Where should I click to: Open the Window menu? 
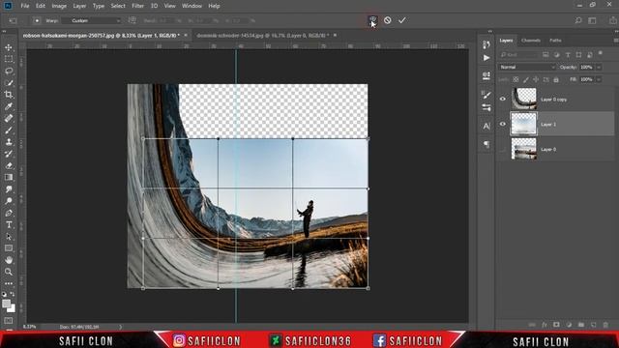pyautogui.click(x=192, y=6)
